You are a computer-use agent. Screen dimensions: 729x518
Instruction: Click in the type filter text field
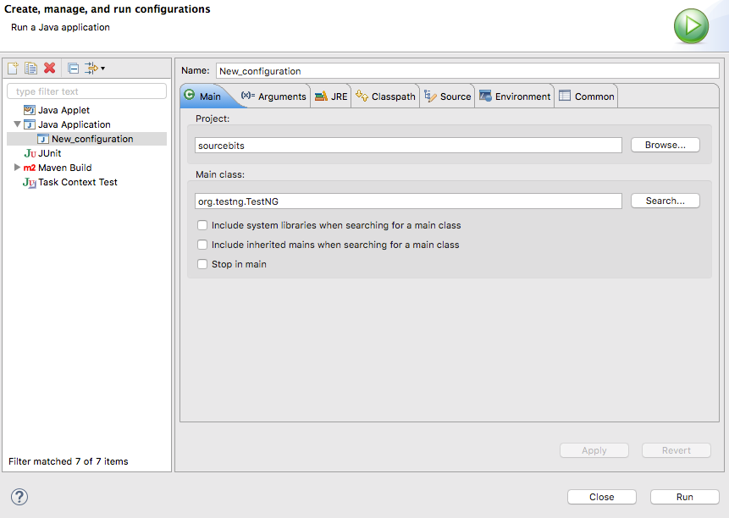(87, 91)
